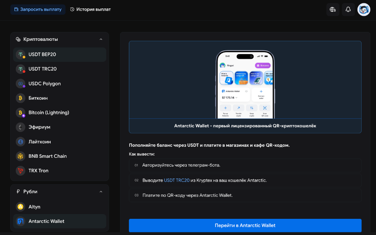Open the История выплат tab

coord(90,9)
